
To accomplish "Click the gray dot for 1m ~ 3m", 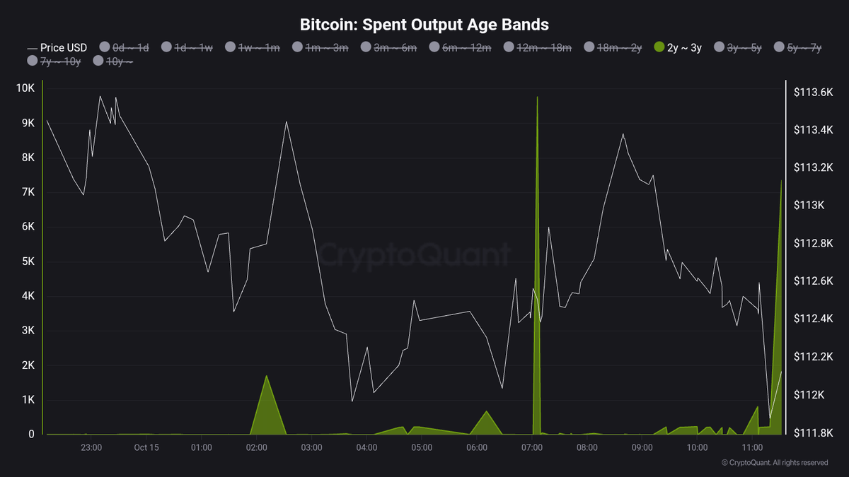I will (298, 47).
